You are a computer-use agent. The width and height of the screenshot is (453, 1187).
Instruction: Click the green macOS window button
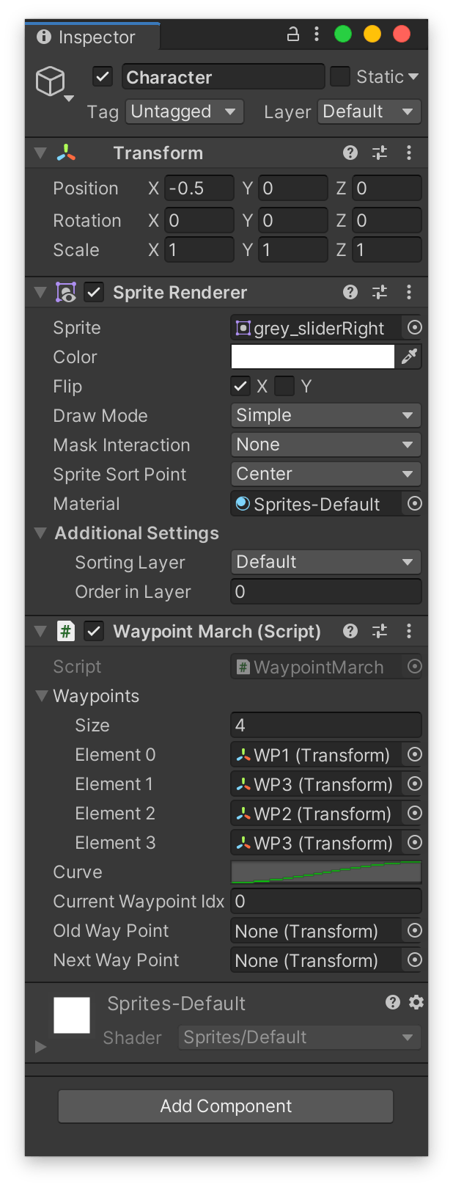tap(343, 34)
